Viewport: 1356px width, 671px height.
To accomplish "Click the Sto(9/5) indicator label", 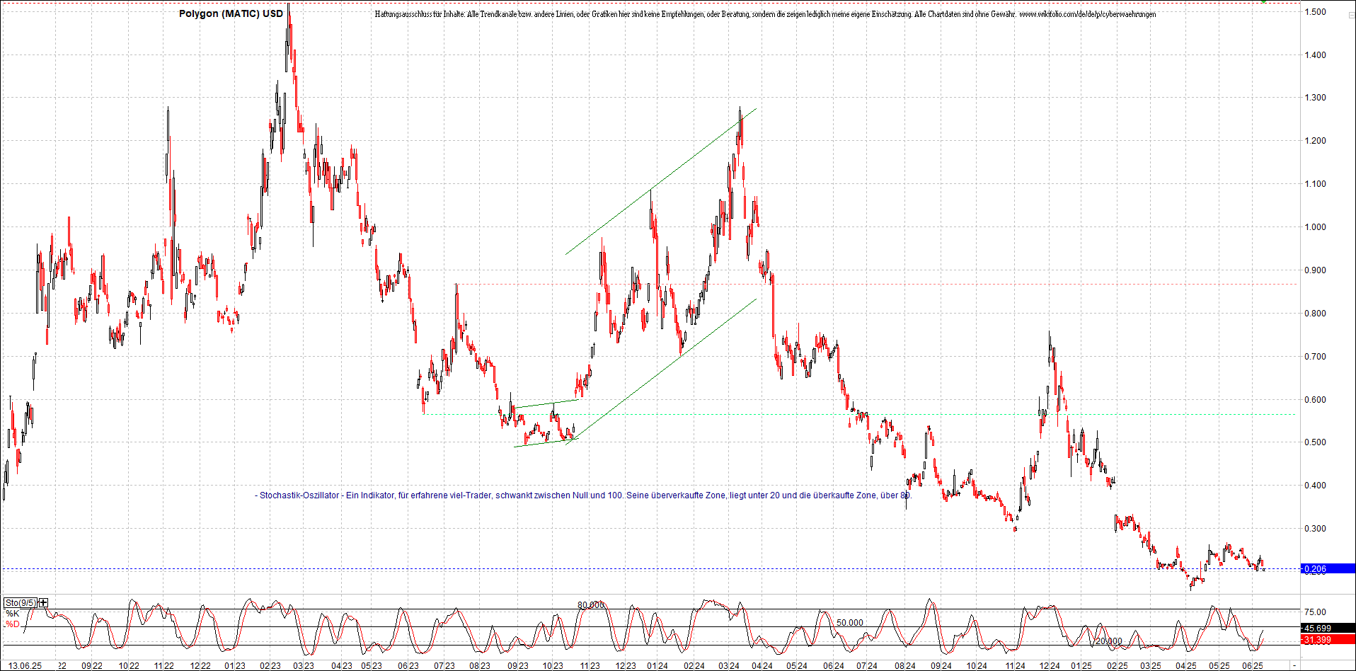I will point(21,602).
